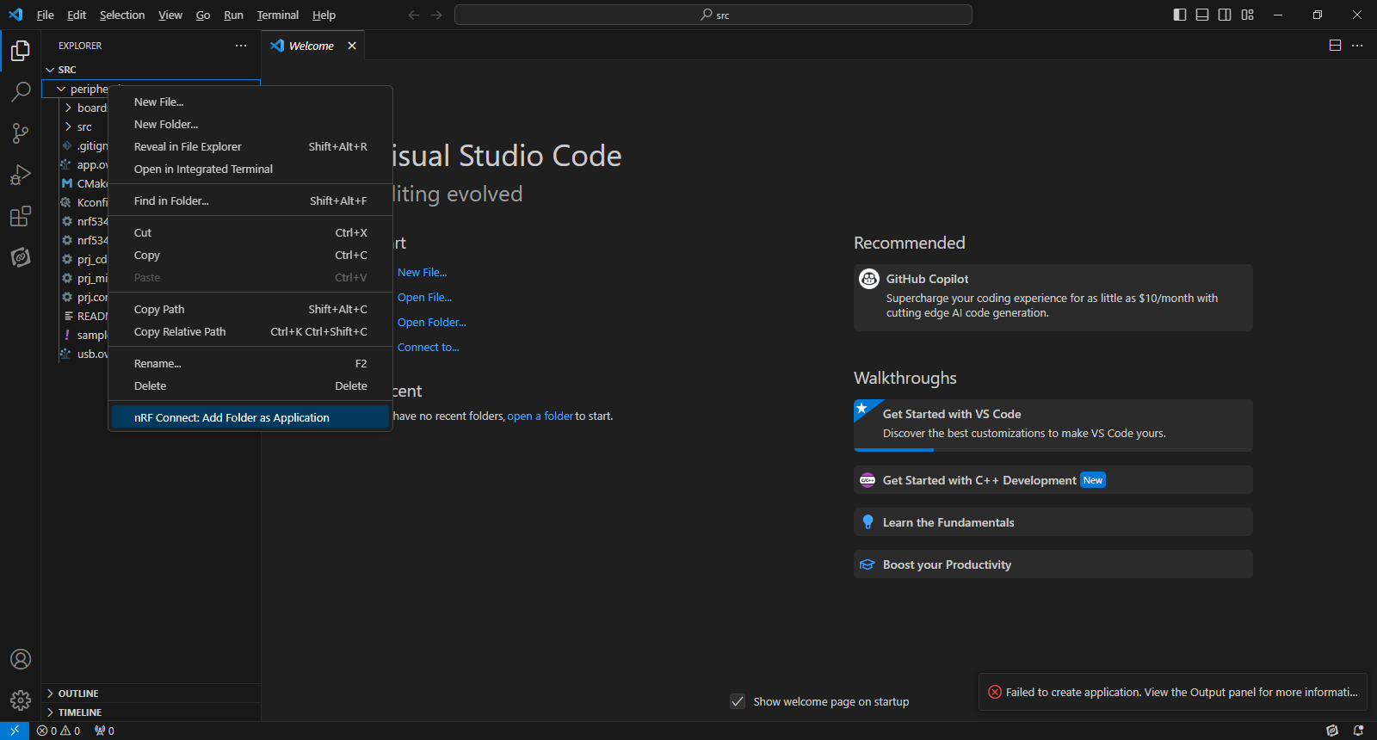Uncheck Show welcome page on startup
This screenshot has height=740, width=1377.
(x=738, y=701)
